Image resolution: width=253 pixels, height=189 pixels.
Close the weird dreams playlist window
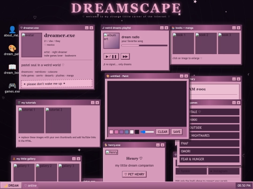click(x=166, y=28)
